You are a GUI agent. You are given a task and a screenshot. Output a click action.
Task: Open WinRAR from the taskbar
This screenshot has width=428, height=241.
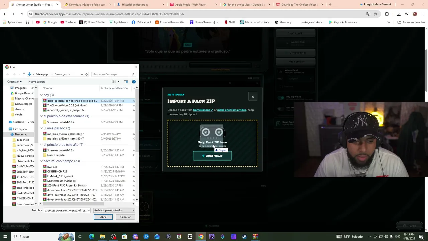[255, 237]
